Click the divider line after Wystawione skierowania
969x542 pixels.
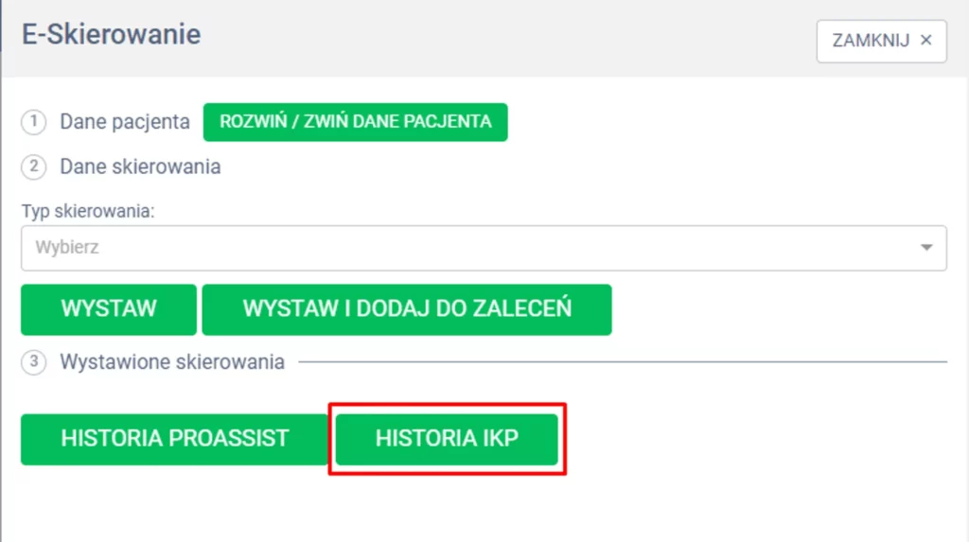click(623, 361)
